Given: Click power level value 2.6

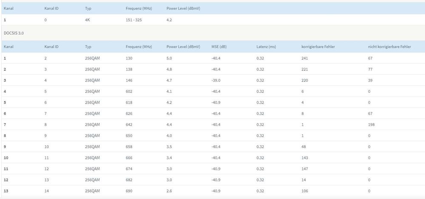Looking at the screenshot, I should pyautogui.click(x=169, y=191).
